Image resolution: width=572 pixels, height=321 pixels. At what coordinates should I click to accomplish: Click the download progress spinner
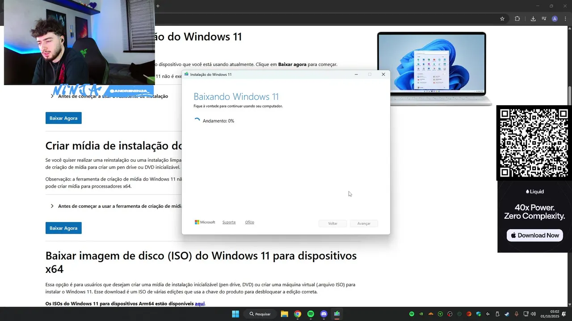pos(197,121)
